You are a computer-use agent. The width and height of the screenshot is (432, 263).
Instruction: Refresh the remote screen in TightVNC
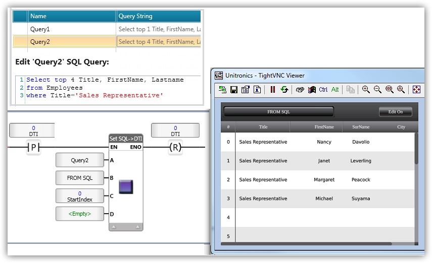(284, 90)
